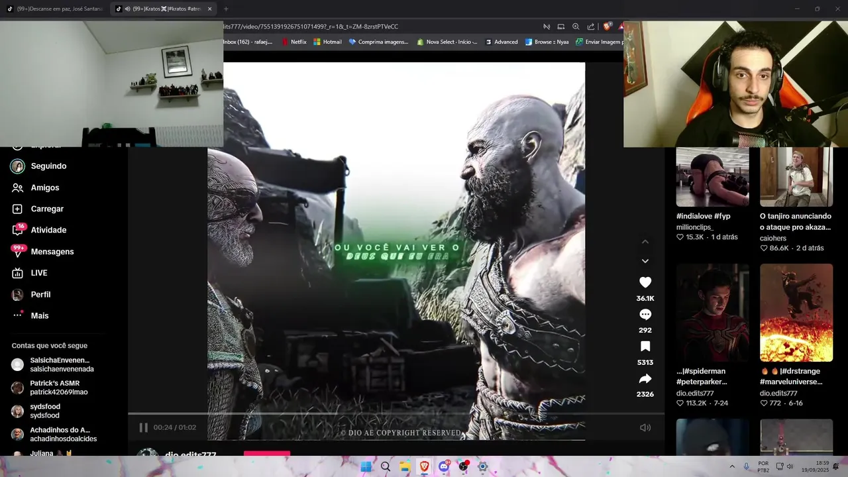Open Brave Shields lion icon
The height and width of the screenshot is (477, 848).
point(607,26)
